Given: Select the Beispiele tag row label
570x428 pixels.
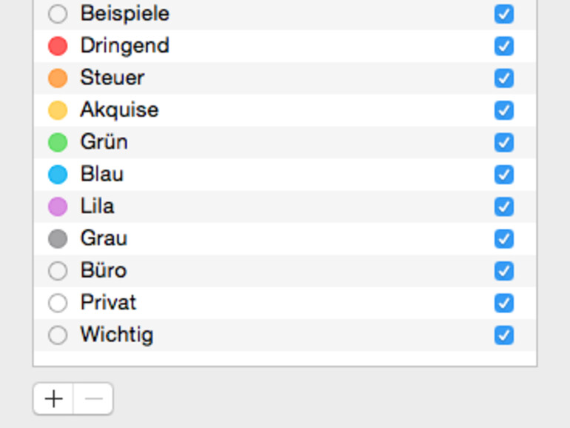Looking at the screenshot, I should pos(124,13).
